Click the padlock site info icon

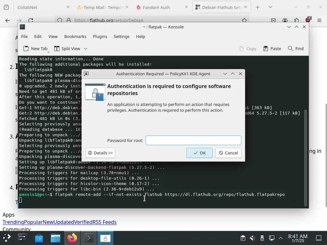[69, 20]
